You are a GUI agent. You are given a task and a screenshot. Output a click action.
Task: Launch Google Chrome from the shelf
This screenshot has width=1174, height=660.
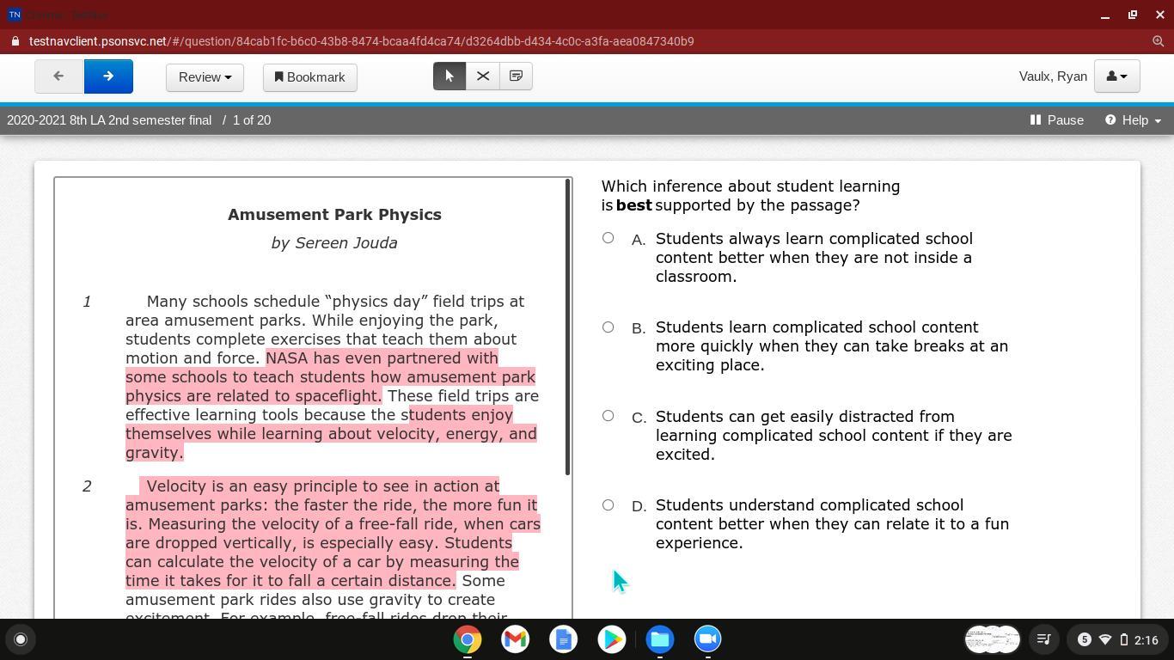[x=468, y=639]
